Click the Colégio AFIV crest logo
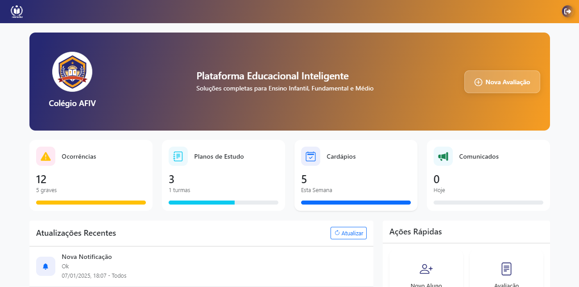The height and width of the screenshot is (287, 579). (72, 71)
